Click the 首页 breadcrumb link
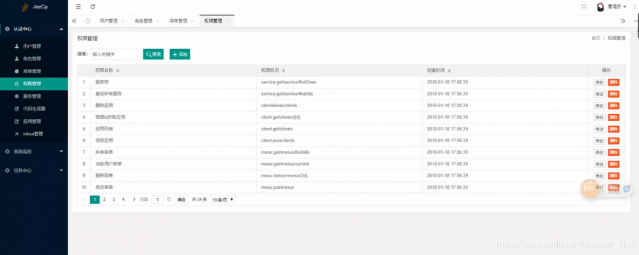Screen dimensions: 639x255 pyautogui.click(x=596, y=38)
